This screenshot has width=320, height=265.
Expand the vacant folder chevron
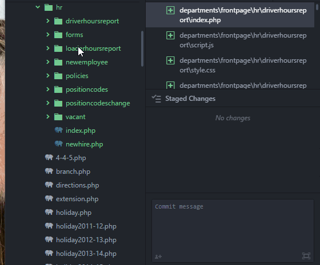click(x=48, y=117)
